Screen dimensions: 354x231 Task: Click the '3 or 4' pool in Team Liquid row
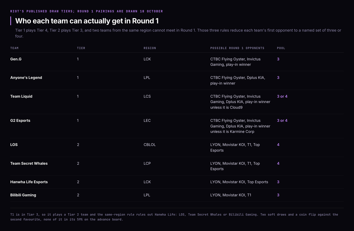pos(282,96)
